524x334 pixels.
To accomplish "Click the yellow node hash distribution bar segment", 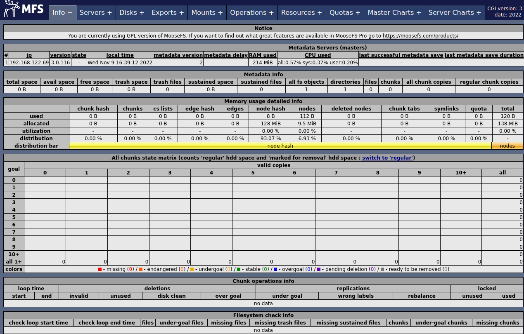I will click(280, 146).
